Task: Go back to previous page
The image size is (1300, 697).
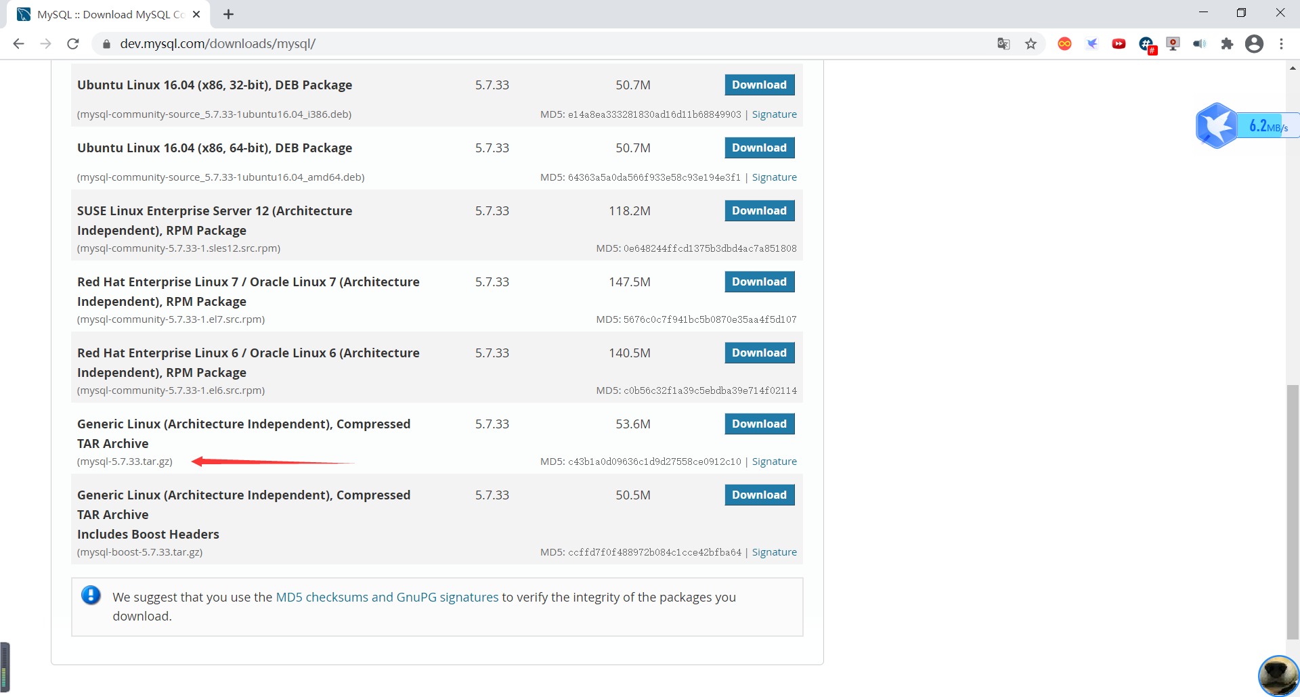Action: click(18, 44)
